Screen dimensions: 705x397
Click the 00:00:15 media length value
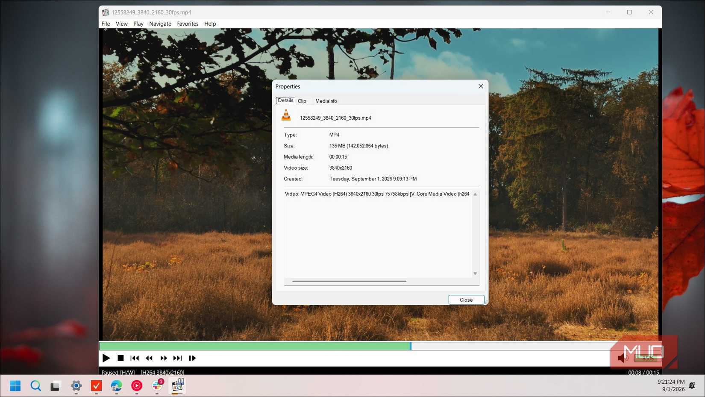pos(338,157)
